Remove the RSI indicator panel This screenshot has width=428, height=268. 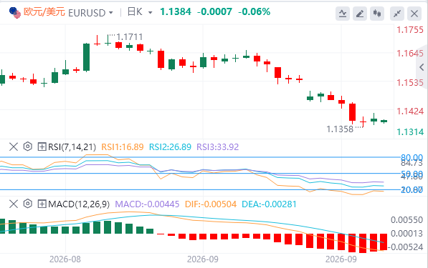pos(14,147)
